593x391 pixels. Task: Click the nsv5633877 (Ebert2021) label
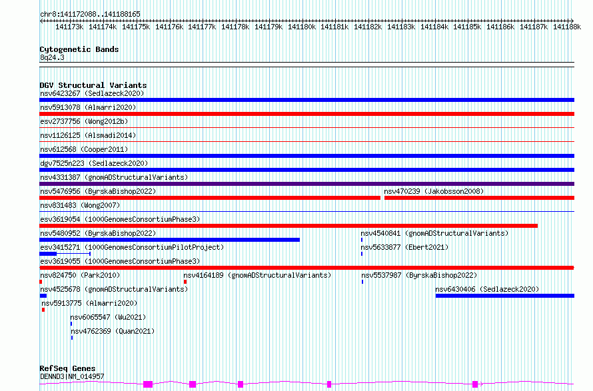pyautogui.click(x=404, y=247)
